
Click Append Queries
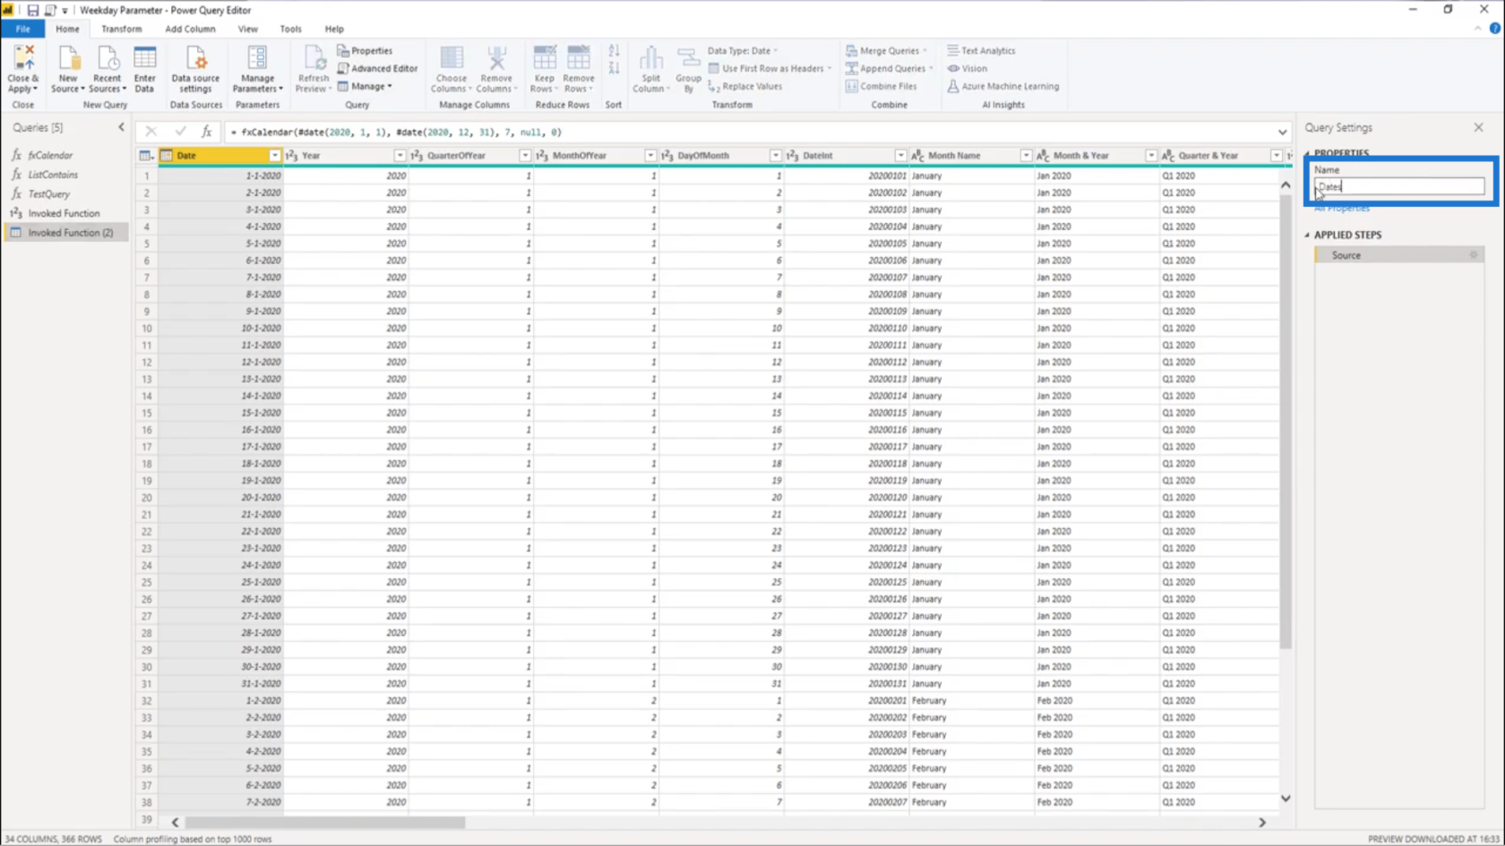890,68
